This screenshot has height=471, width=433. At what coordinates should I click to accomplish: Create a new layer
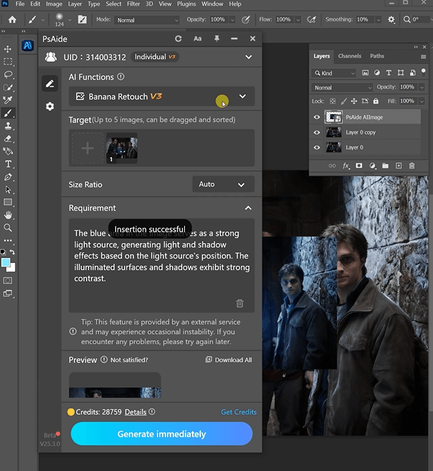click(398, 166)
